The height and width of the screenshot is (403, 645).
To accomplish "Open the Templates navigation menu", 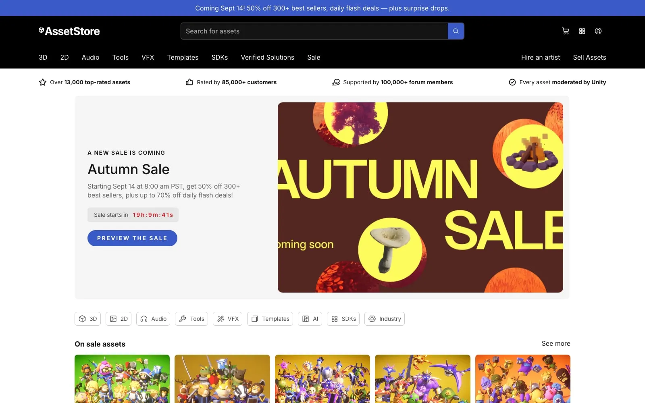I will click(x=183, y=57).
